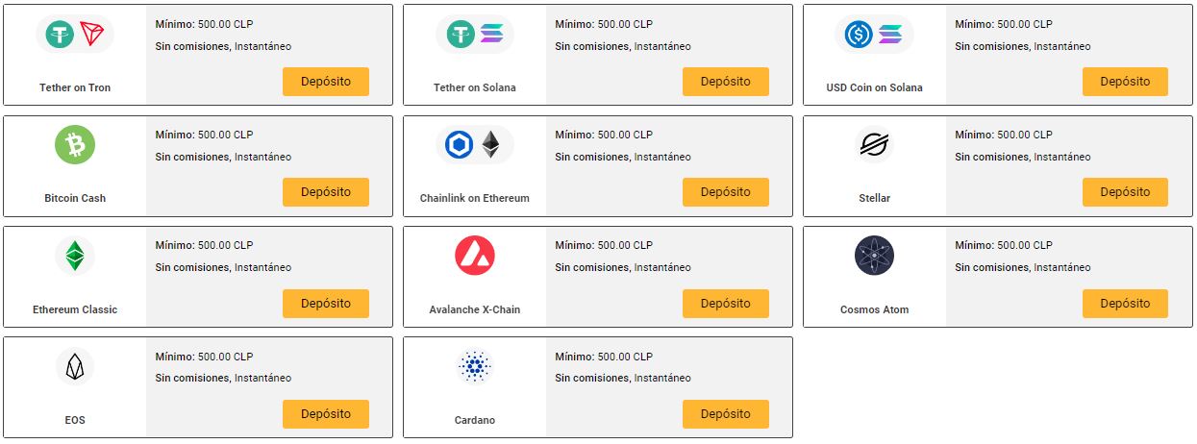Select the Ethereum Classic text label
Viewport: 1197px width, 444px height.
pos(75,309)
